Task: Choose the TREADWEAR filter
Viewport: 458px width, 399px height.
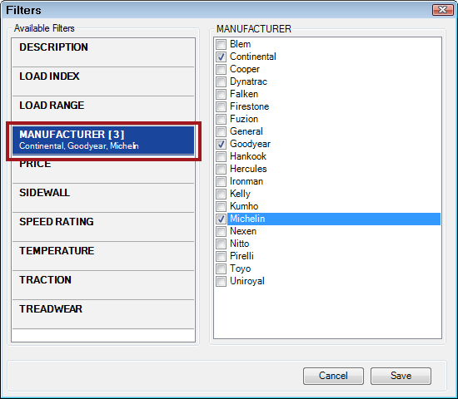Action: (103, 314)
